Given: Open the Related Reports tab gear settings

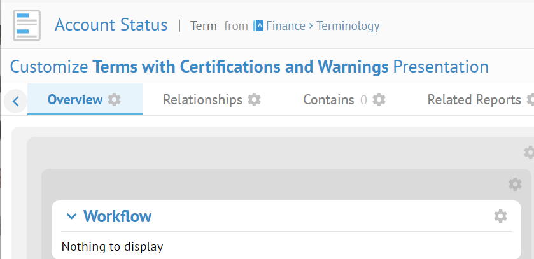Looking at the screenshot, I should [530, 100].
